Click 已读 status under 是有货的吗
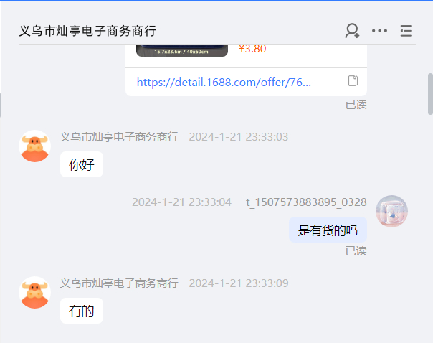Image resolution: width=433 pixels, height=343 pixels. click(x=356, y=251)
